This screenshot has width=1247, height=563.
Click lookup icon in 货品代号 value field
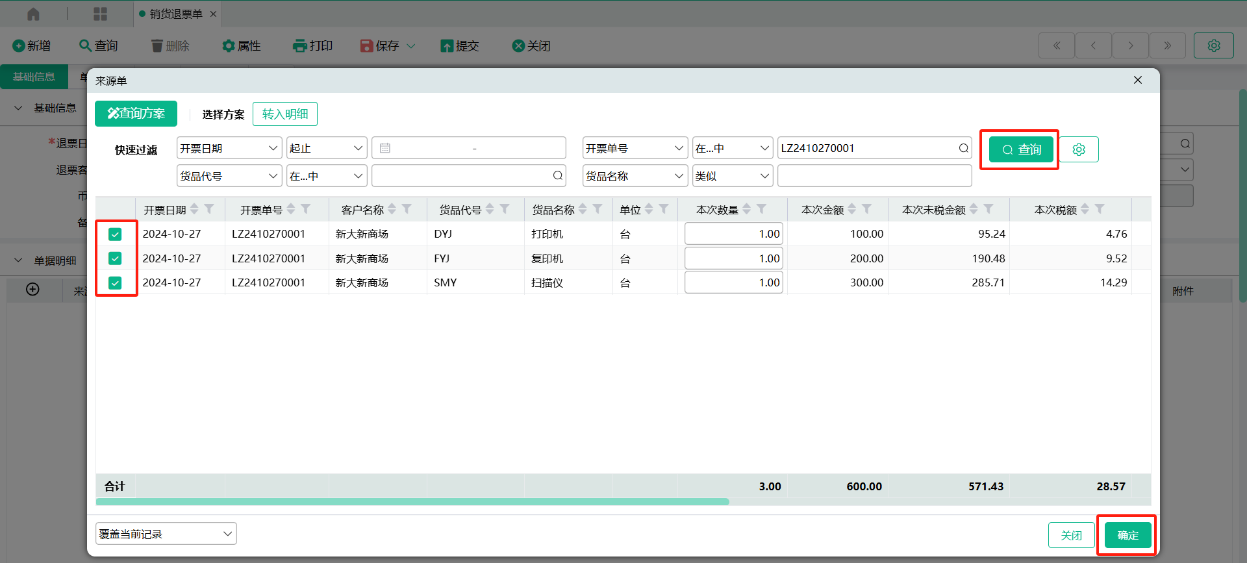pyautogui.click(x=558, y=176)
